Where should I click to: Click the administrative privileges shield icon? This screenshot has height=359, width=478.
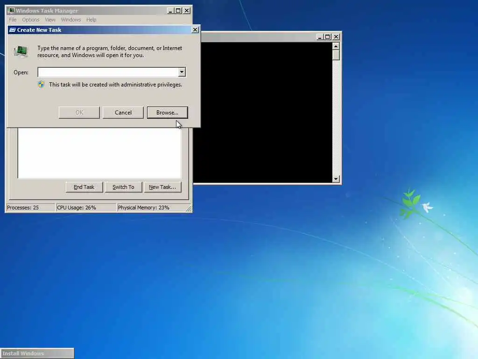[x=41, y=84]
